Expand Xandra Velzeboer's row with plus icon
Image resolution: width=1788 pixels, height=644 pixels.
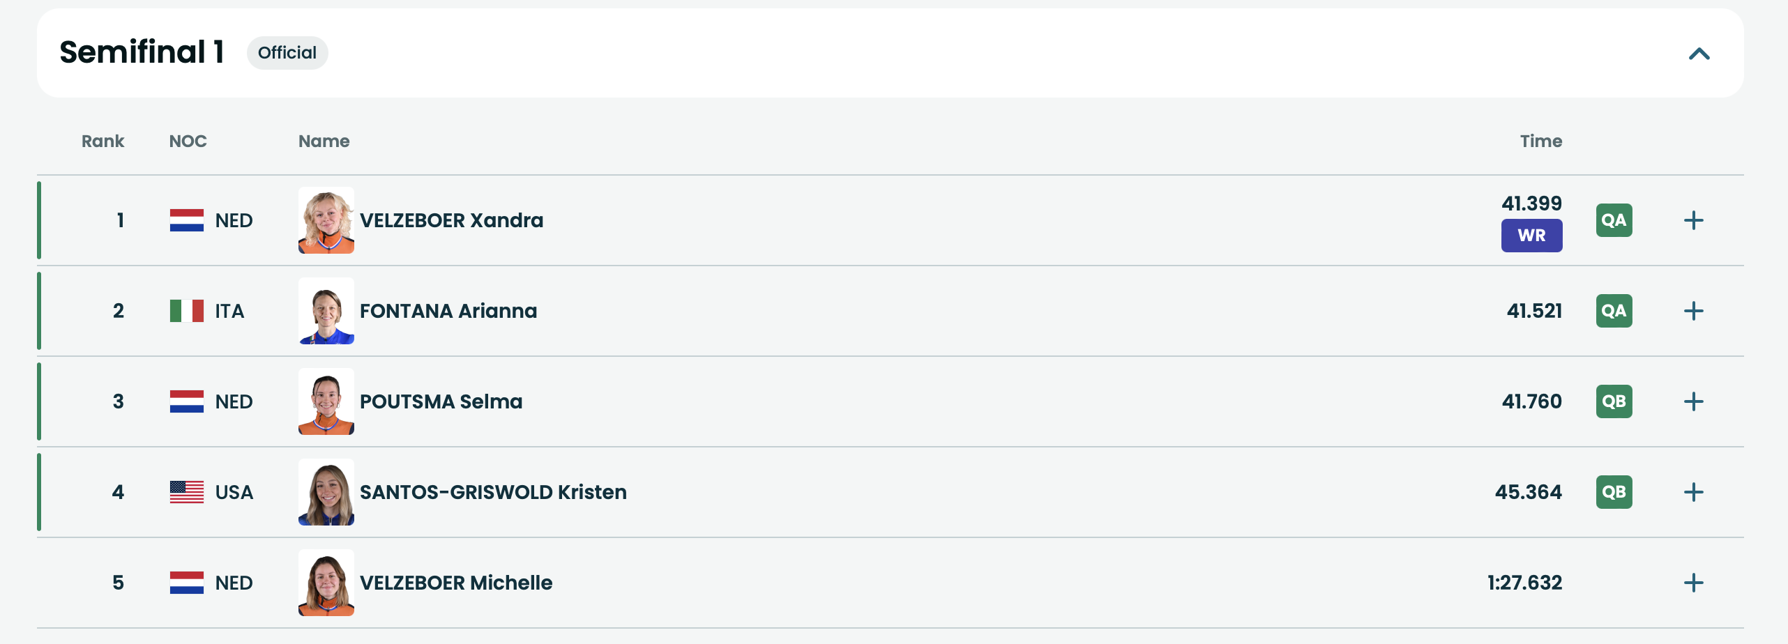[x=1693, y=220]
